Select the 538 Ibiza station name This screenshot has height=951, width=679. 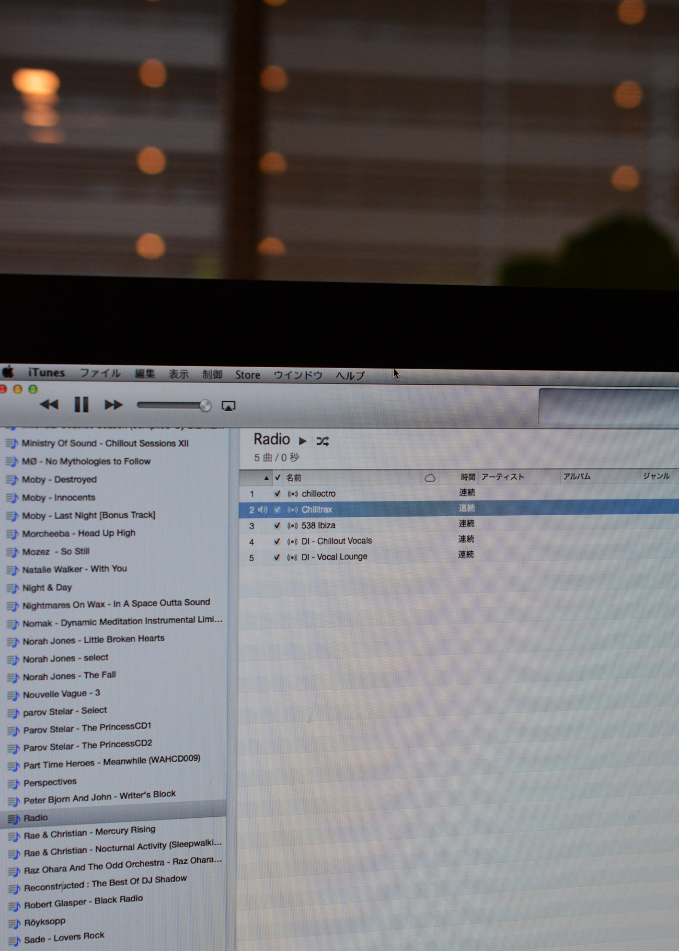(x=318, y=525)
